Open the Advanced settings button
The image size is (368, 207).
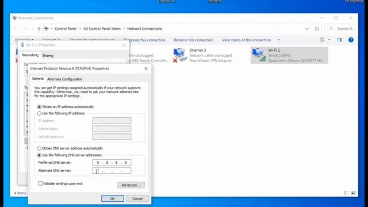(x=131, y=185)
